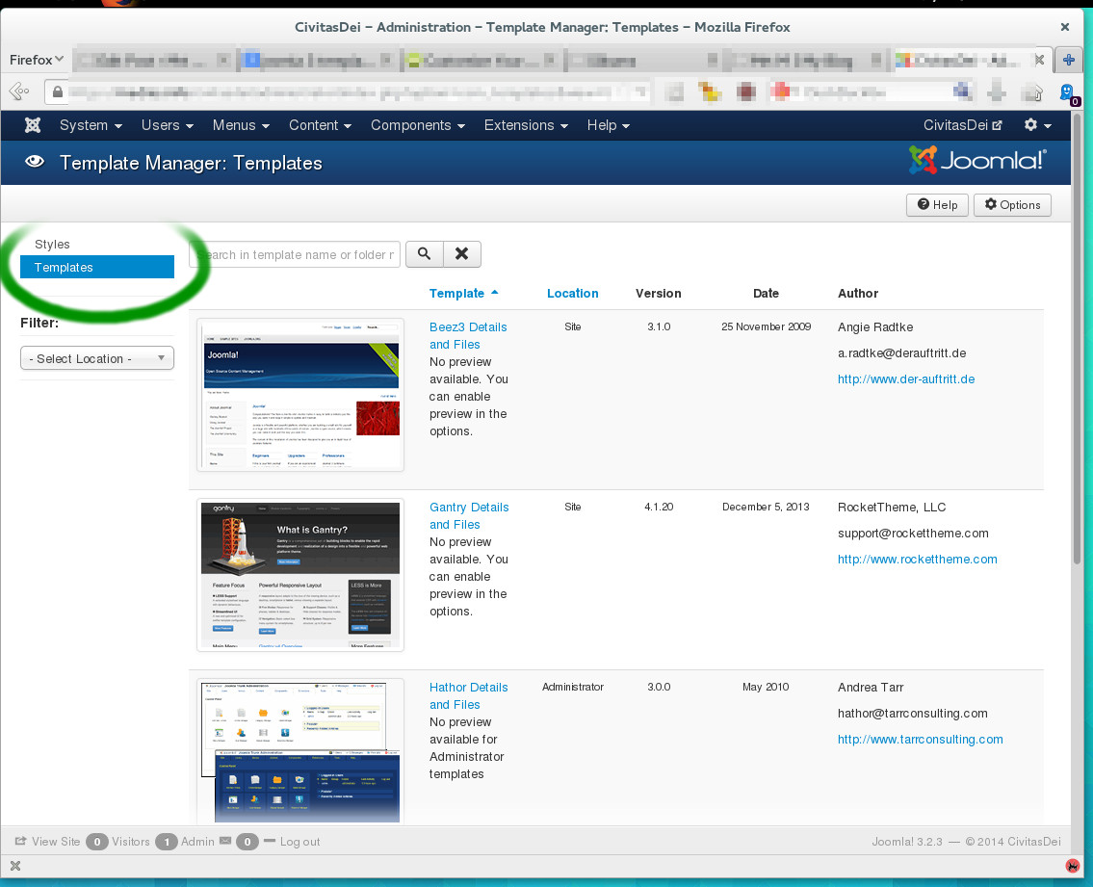The width and height of the screenshot is (1093, 887).
Task: Close the active browser tab
Action: 1039,60
